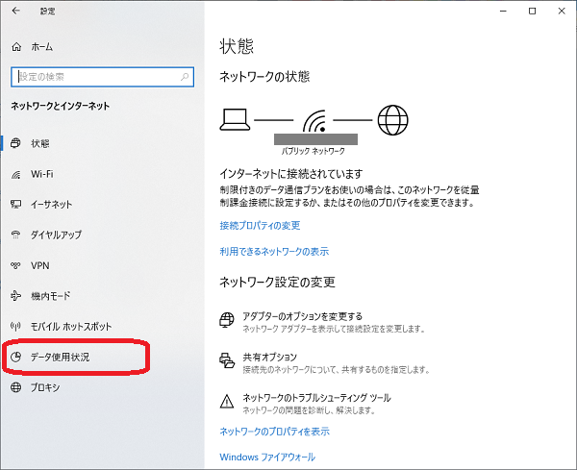
Task: Click ネットワークのプロパティを表示 link
Action: click(x=274, y=432)
